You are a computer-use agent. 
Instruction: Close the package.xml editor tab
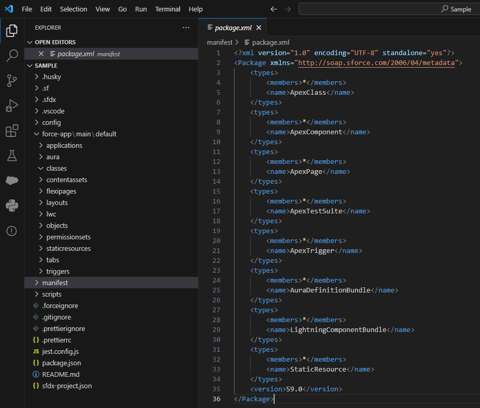tap(259, 28)
